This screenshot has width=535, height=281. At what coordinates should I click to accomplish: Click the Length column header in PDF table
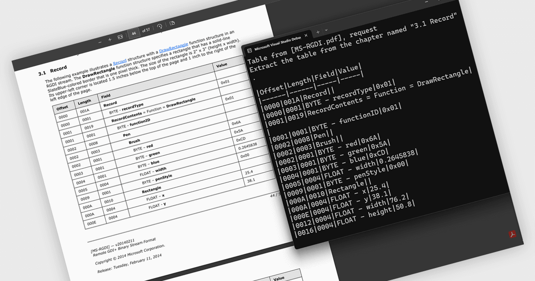85,102
